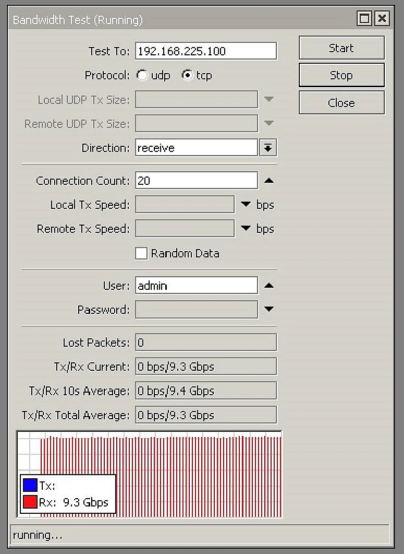Open the Direction dropdown list
This screenshot has height=554, width=404.
268,148
